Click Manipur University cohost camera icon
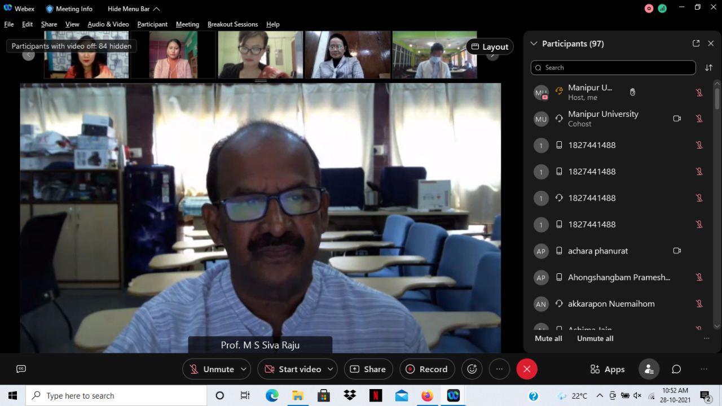The image size is (722, 406). click(x=677, y=119)
